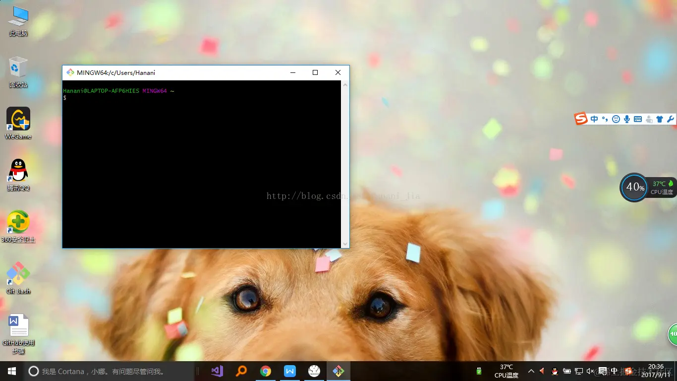677x381 pixels.
Task: Toggle punctuation mode on Sogou toolbar
Action: (605, 119)
